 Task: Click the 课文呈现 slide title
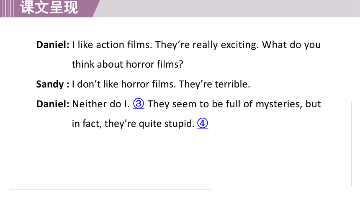49,7
